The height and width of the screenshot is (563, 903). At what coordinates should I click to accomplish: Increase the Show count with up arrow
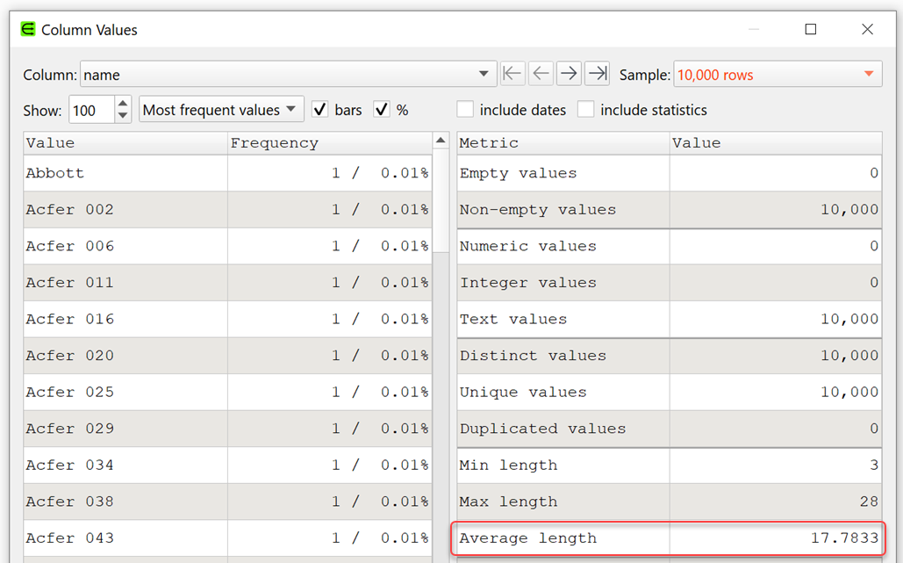123,104
